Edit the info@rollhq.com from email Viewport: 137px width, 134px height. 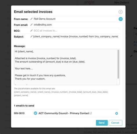[x=43, y=25]
